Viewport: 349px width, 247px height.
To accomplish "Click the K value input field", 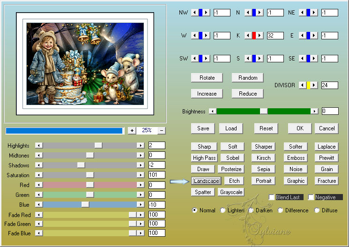I will (275, 36).
